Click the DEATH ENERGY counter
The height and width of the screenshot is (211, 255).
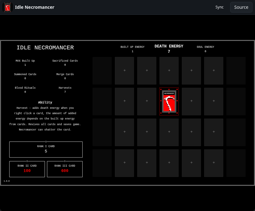pyautogui.click(x=169, y=49)
